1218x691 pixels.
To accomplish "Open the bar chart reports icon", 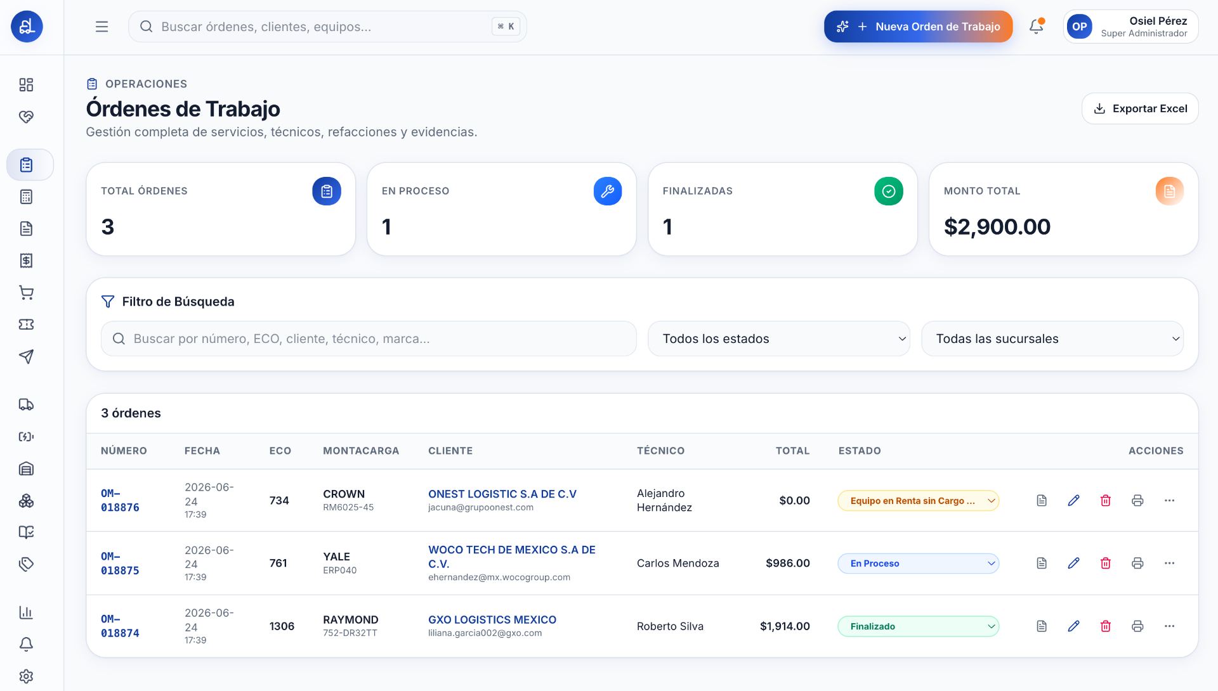I will tap(26, 612).
